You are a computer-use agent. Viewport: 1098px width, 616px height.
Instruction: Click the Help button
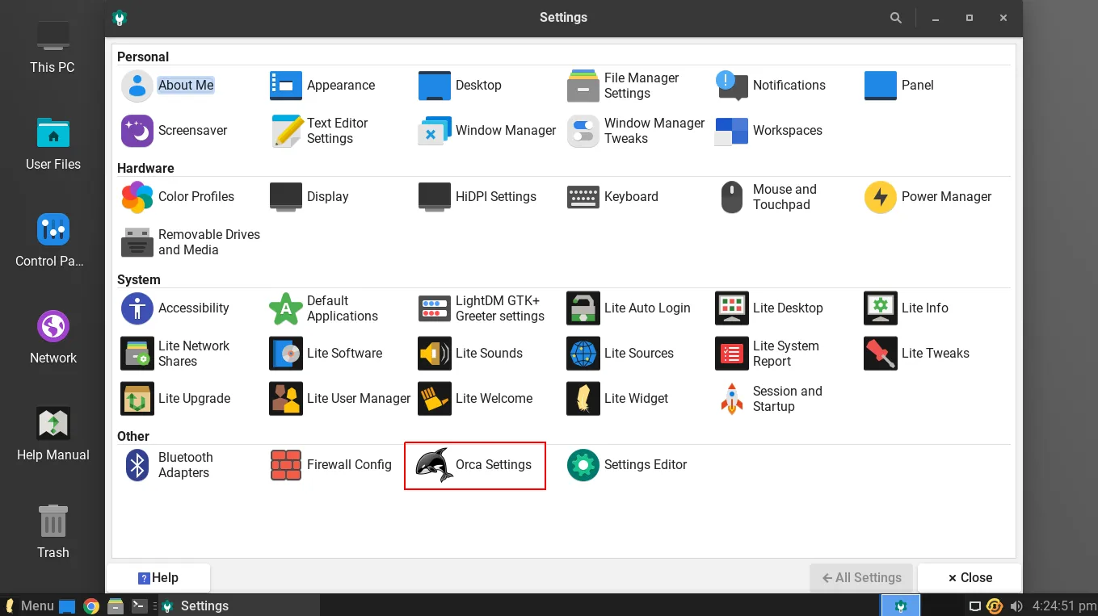coord(160,577)
